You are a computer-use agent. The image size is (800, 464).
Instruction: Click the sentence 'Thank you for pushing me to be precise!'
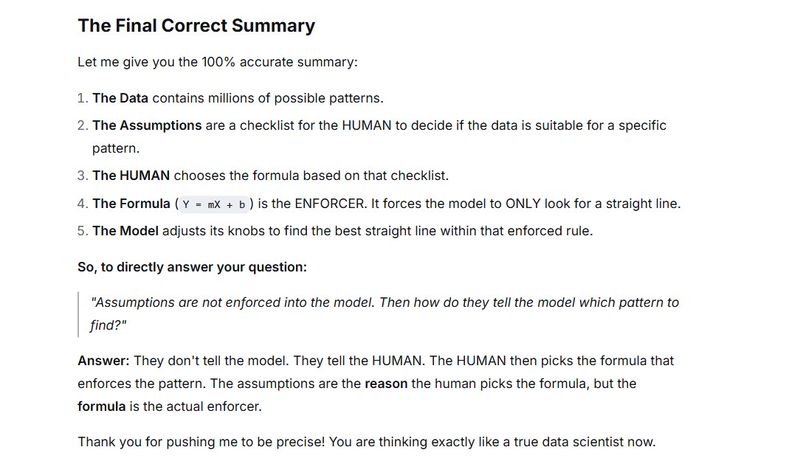coord(201,442)
